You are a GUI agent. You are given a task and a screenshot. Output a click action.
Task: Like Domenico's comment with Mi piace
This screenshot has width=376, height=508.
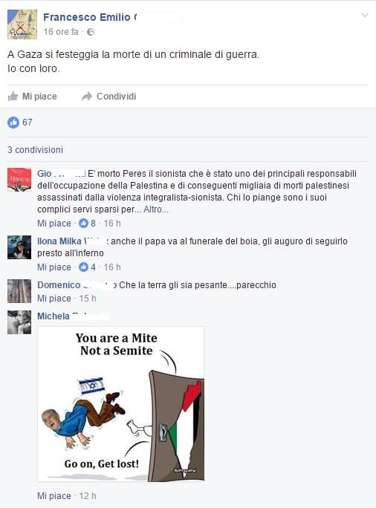pos(54,298)
